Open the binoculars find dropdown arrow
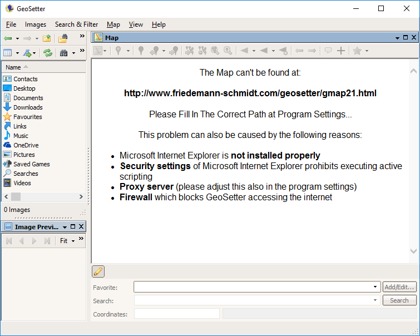420x336 pixels. (x=73, y=53)
